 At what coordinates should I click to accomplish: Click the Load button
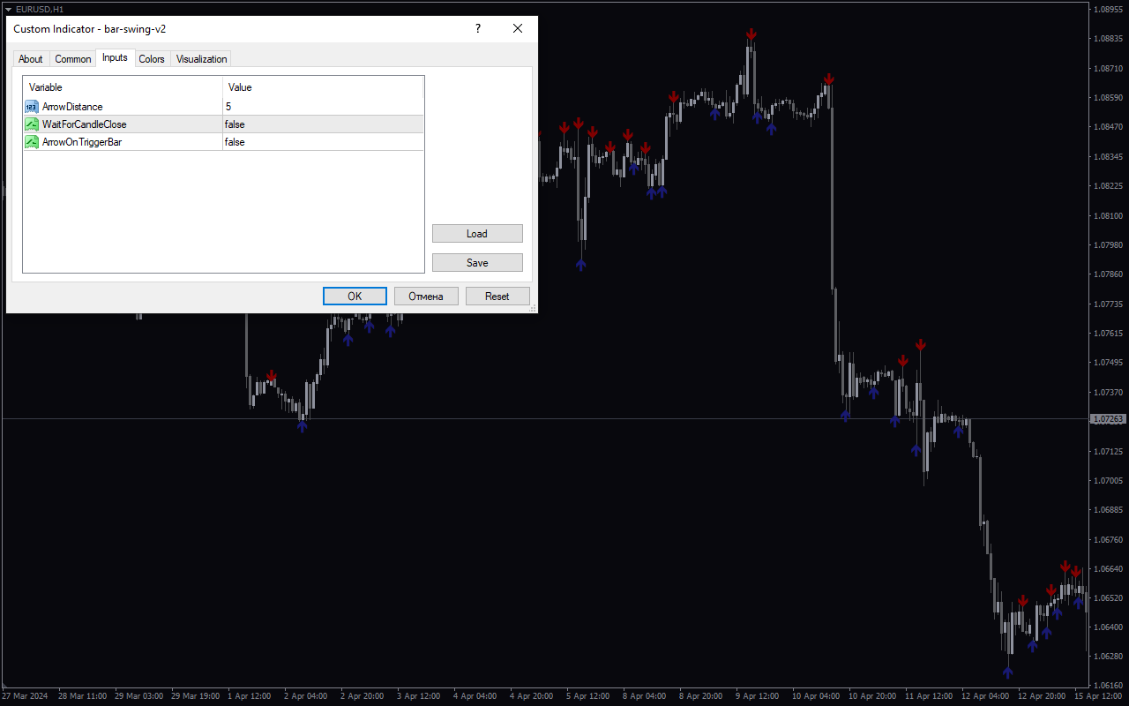(x=477, y=234)
